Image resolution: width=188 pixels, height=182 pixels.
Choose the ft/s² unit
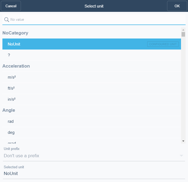click(x=92, y=88)
